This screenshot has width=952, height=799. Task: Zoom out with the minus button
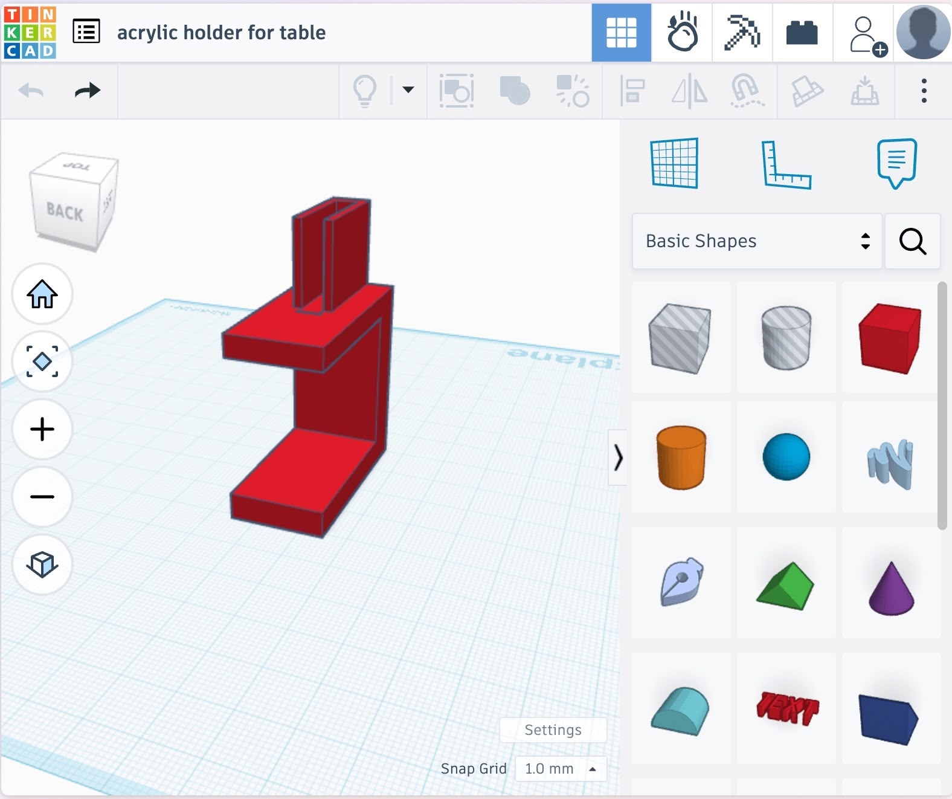coord(42,497)
